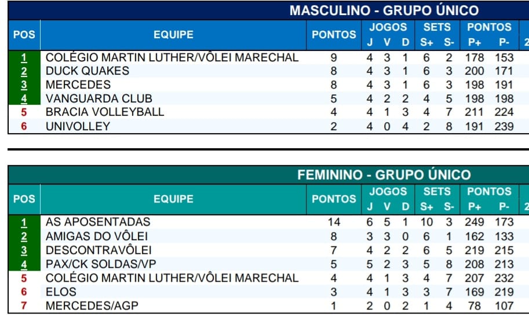Open position 2 link beside Duck Quakes
Image resolution: width=529 pixels, height=324 pixels.
[x=24, y=71]
